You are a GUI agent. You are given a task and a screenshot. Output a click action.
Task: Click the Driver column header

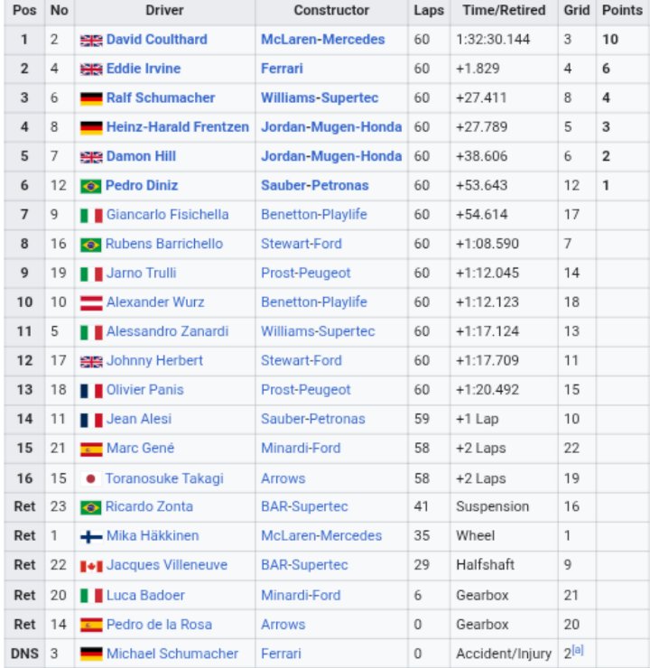coord(165,11)
